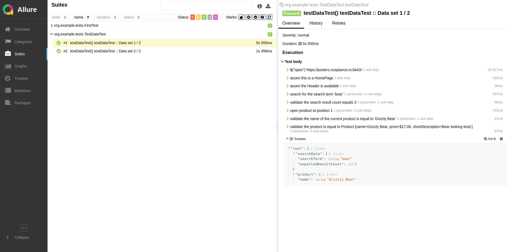The image size is (507, 252).
Task: Toggle the retries mark filter icon
Action: (x=269, y=17)
